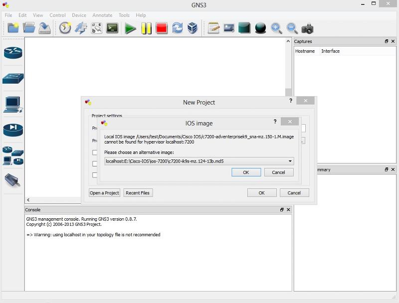Open the Tools menu

pos(124,15)
